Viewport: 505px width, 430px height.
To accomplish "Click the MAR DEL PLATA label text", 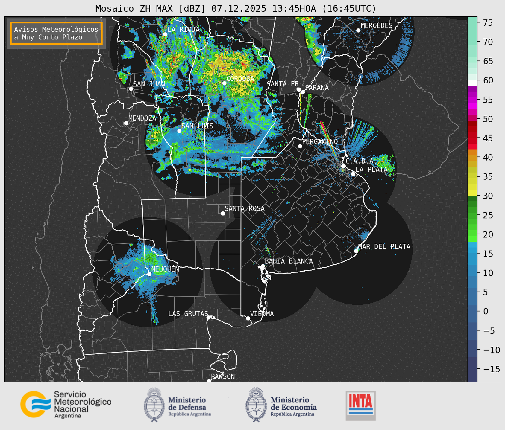I will click(384, 246).
